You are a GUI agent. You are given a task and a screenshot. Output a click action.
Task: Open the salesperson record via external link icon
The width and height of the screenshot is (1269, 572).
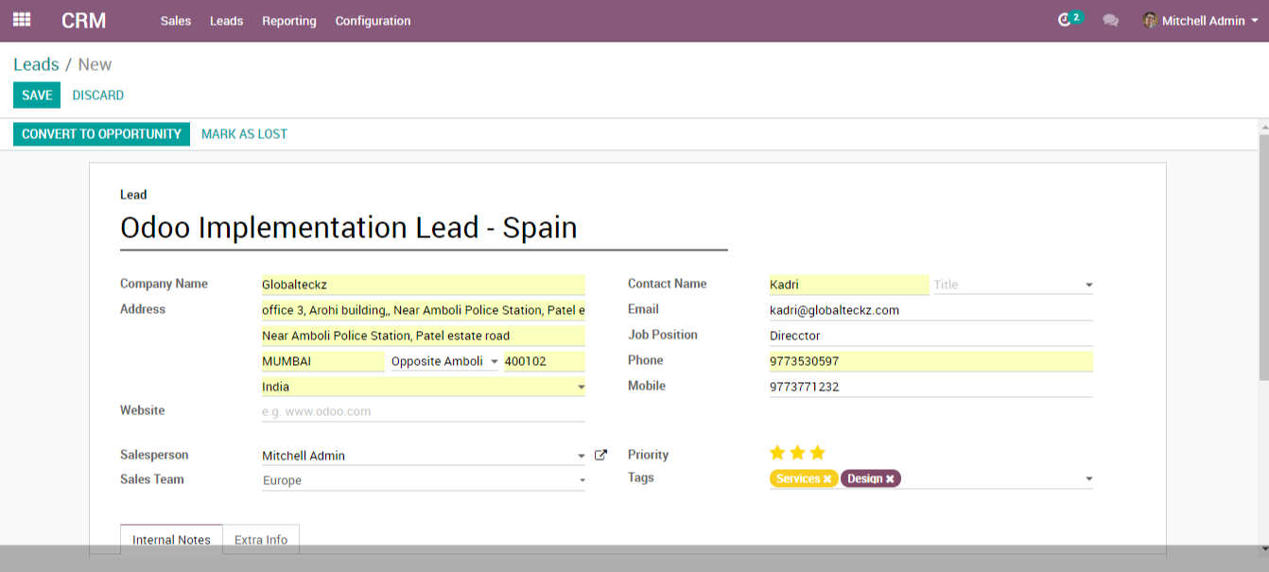coord(601,454)
